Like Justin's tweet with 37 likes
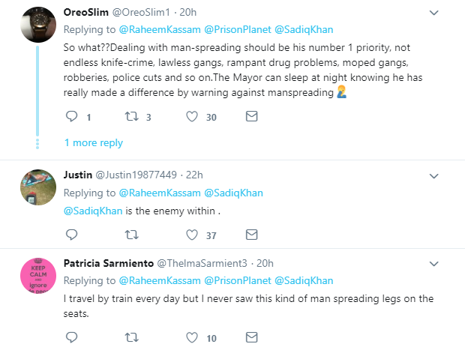465x347 pixels. click(x=192, y=235)
